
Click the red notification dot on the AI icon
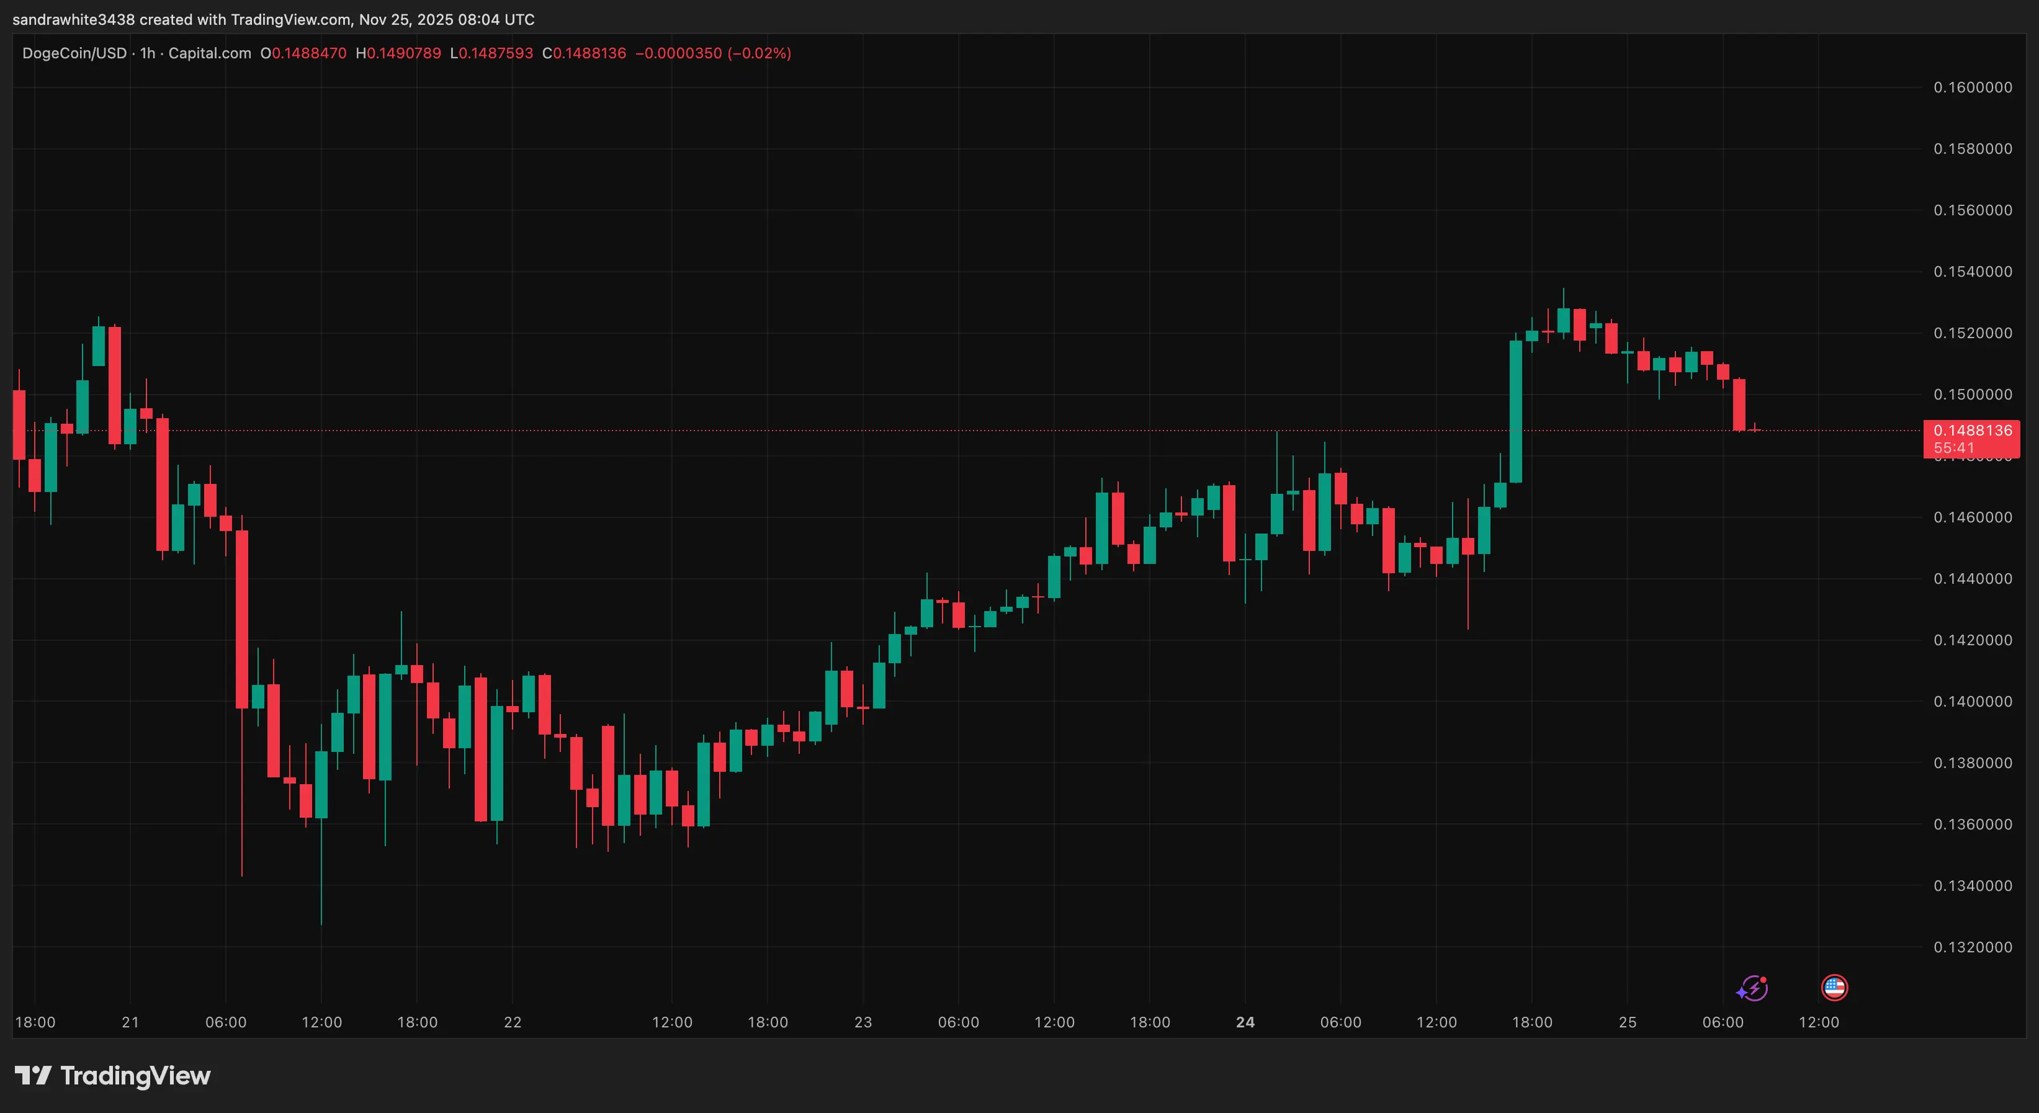[x=1763, y=980]
